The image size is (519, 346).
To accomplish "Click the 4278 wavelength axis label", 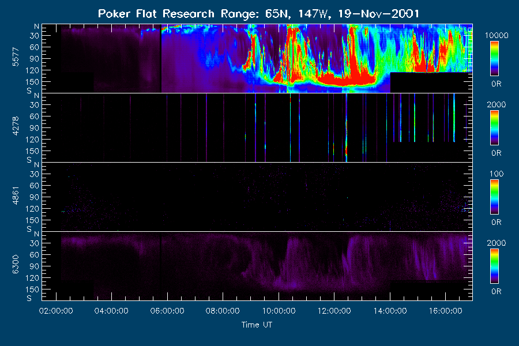I will click(x=16, y=126).
